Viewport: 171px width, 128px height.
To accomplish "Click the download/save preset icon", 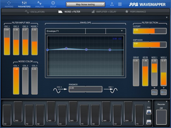I will click(112, 4).
